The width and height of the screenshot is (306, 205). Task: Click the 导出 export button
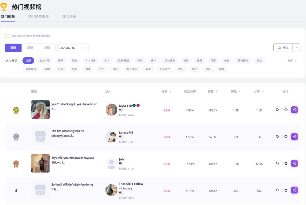[x=283, y=48]
